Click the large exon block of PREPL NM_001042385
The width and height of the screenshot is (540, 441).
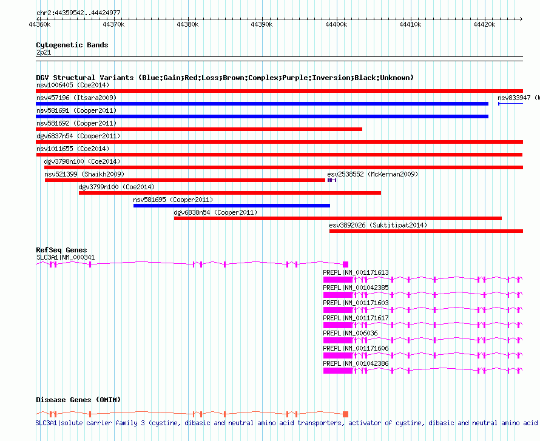pos(338,295)
